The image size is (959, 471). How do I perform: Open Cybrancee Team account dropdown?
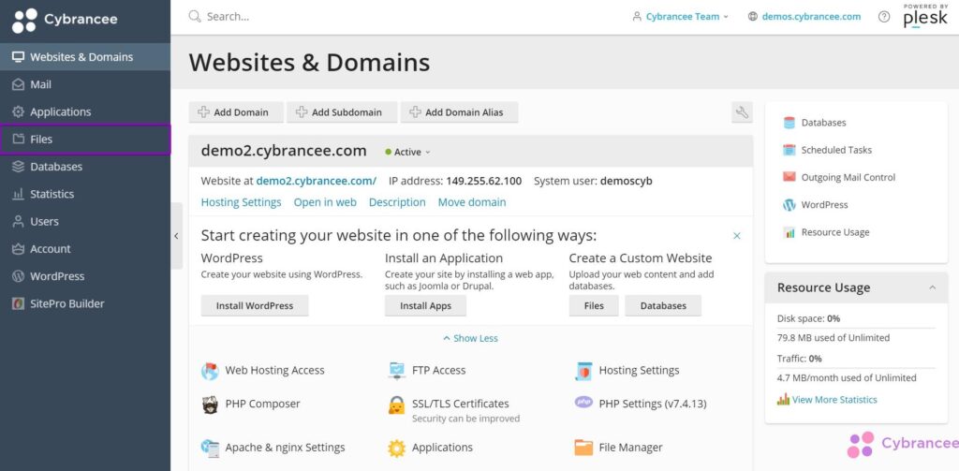coord(681,17)
